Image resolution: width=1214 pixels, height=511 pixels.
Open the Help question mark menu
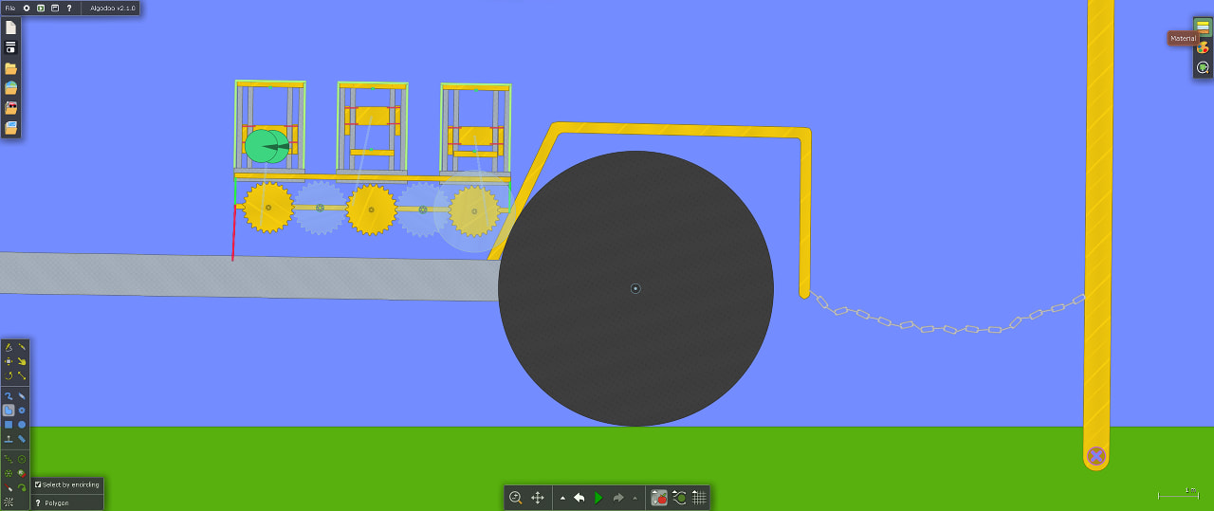(x=69, y=8)
